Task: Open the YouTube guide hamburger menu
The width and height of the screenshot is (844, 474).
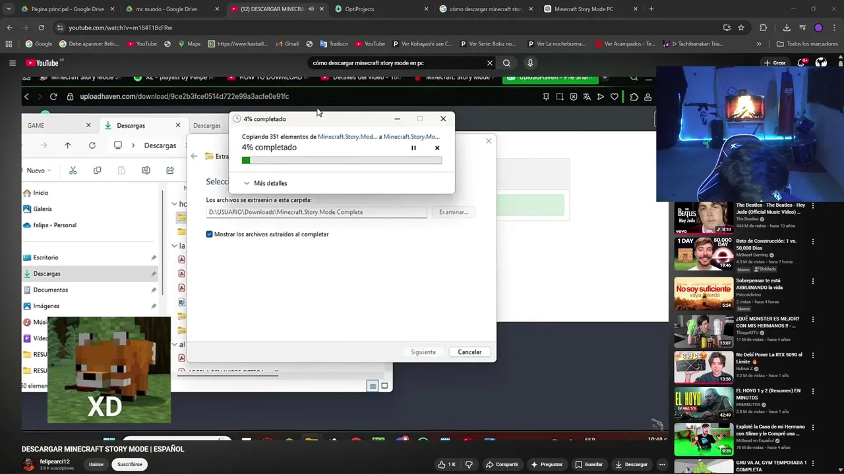Action: [12, 63]
